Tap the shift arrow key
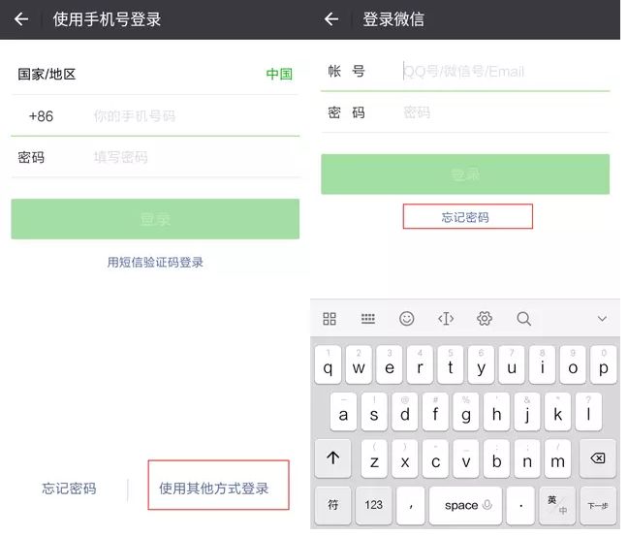Image resolution: width=628 pixels, height=536 pixels. [x=332, y=458]
